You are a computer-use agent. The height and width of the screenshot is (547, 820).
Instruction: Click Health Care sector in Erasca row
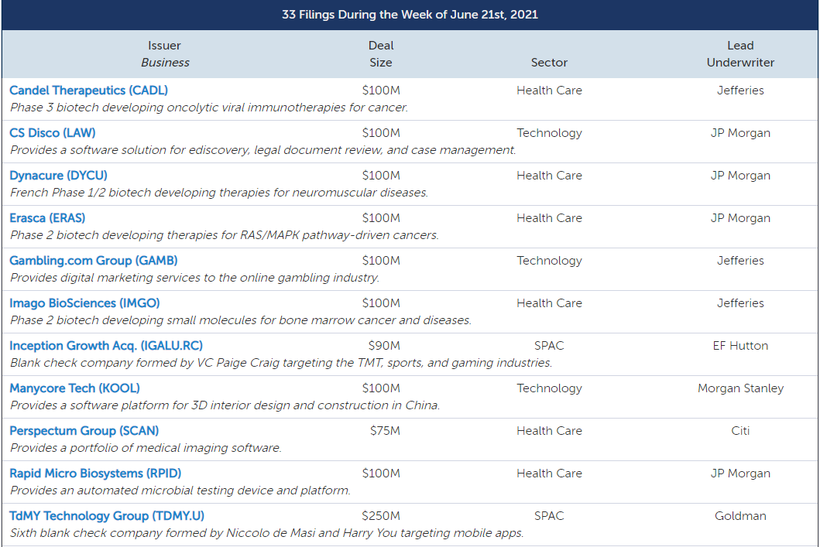tap(549, 218)
